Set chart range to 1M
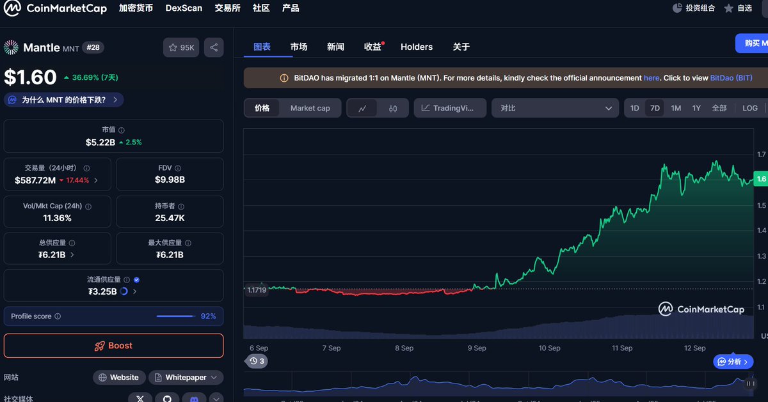Viewport: 768px width, 402px height. (676, 108)
